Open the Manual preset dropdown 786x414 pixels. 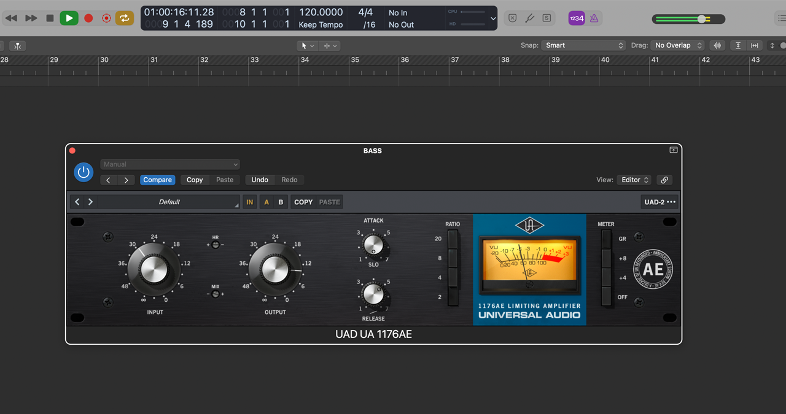169,164
